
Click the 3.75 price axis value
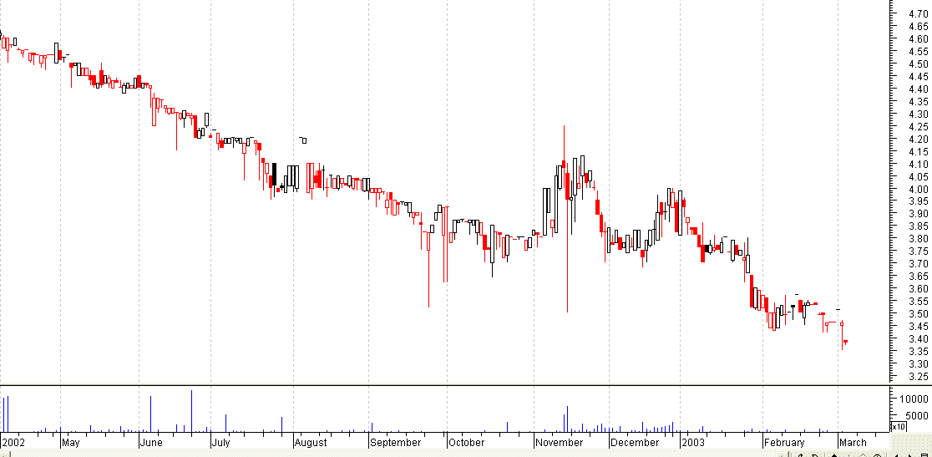tap(919, 251)
